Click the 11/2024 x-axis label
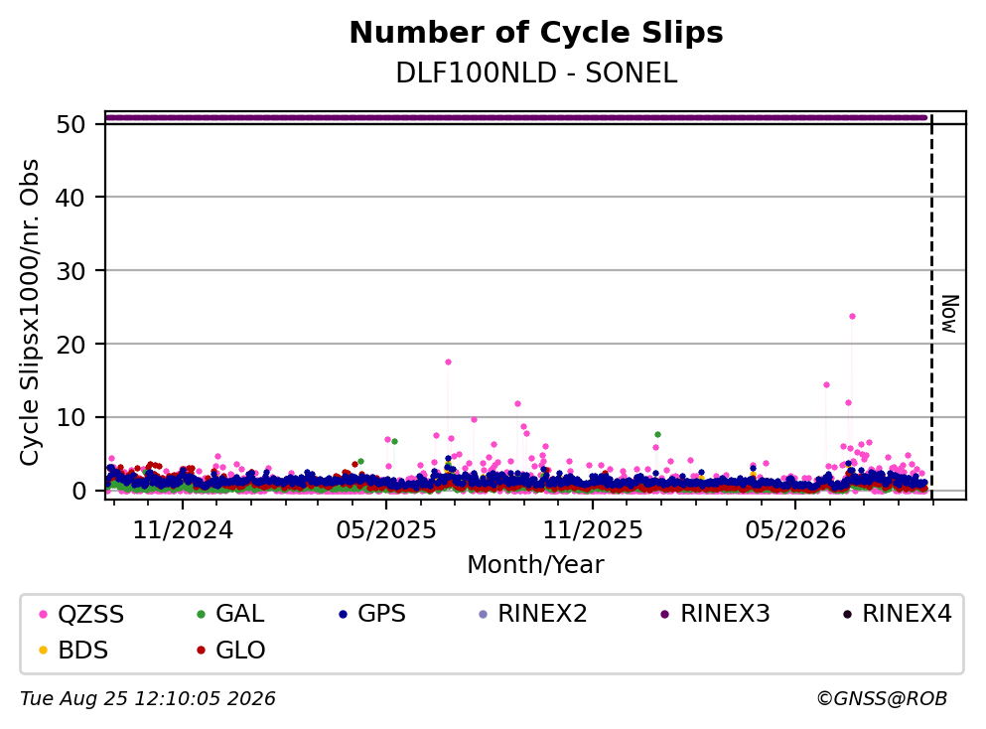Viewport: 986px width, 729px height. coord(183,530)
